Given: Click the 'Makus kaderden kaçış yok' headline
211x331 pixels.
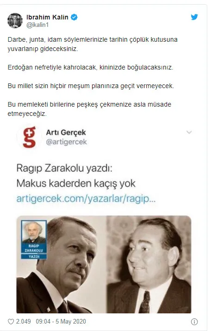Looking at the screenshot, I should [x=76, y=183].
